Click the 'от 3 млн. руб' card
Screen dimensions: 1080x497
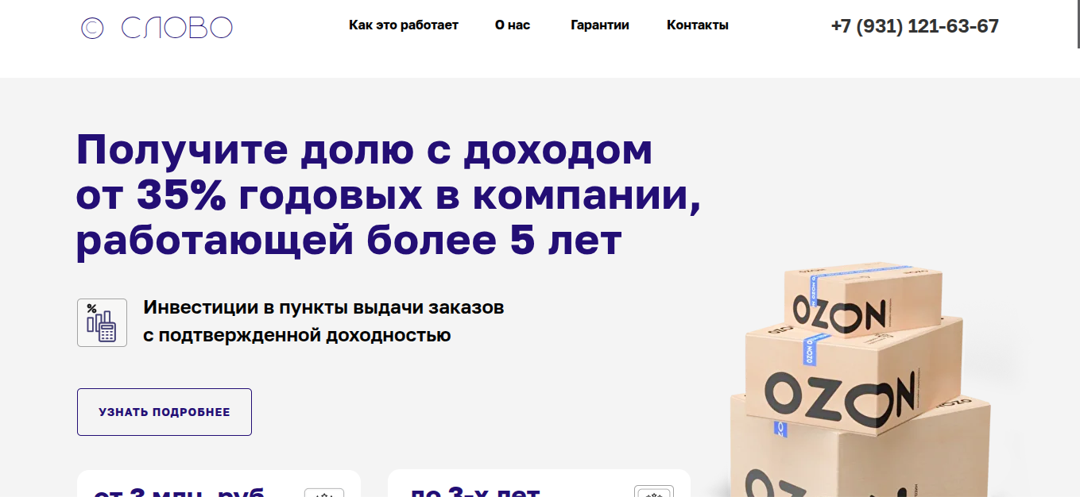[219, 483]
